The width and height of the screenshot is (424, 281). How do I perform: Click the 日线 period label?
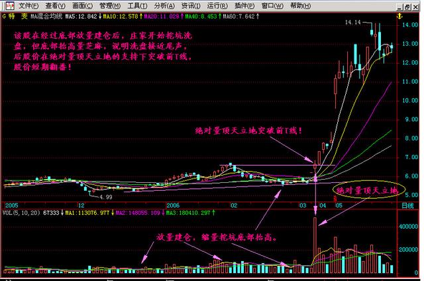(x=407, y=206)
